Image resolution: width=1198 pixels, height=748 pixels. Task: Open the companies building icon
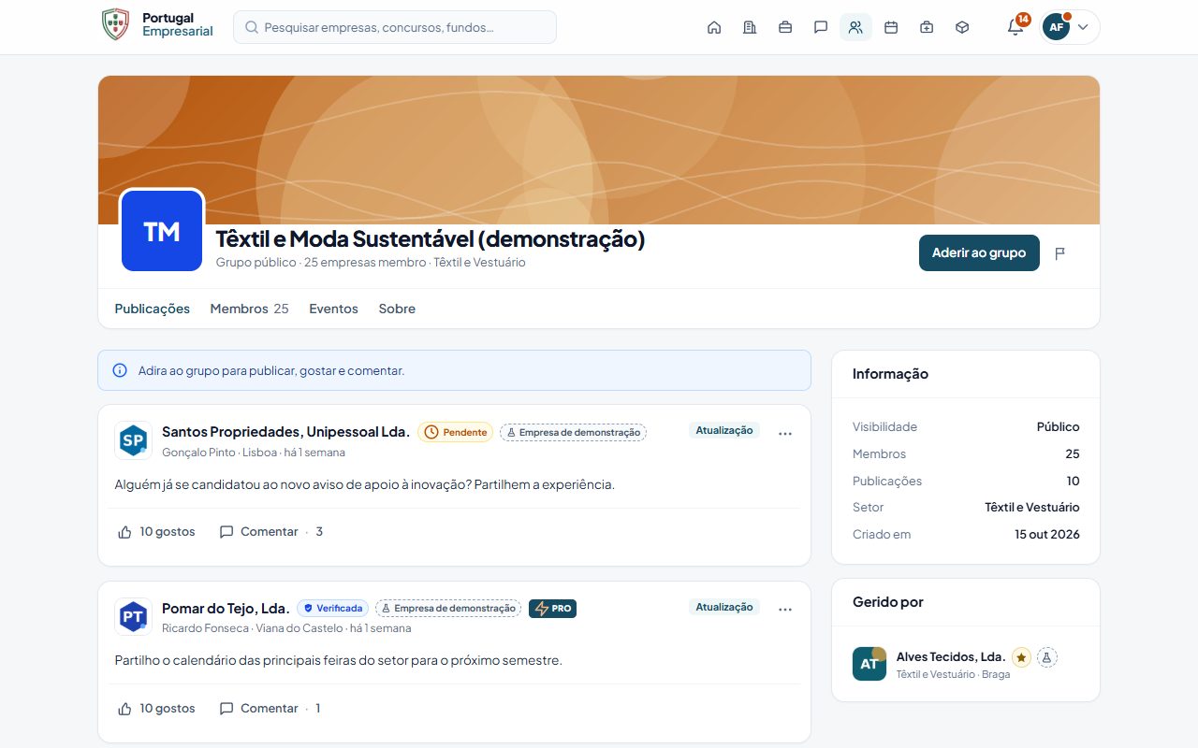point(750,27)
